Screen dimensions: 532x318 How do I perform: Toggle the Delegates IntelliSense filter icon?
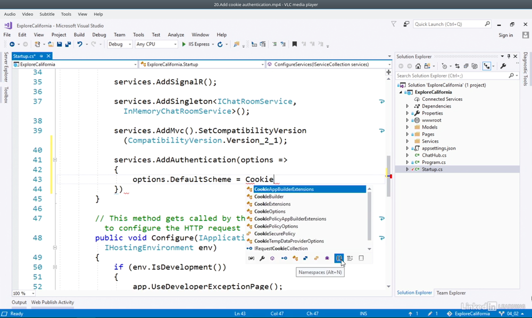point(327,258)
